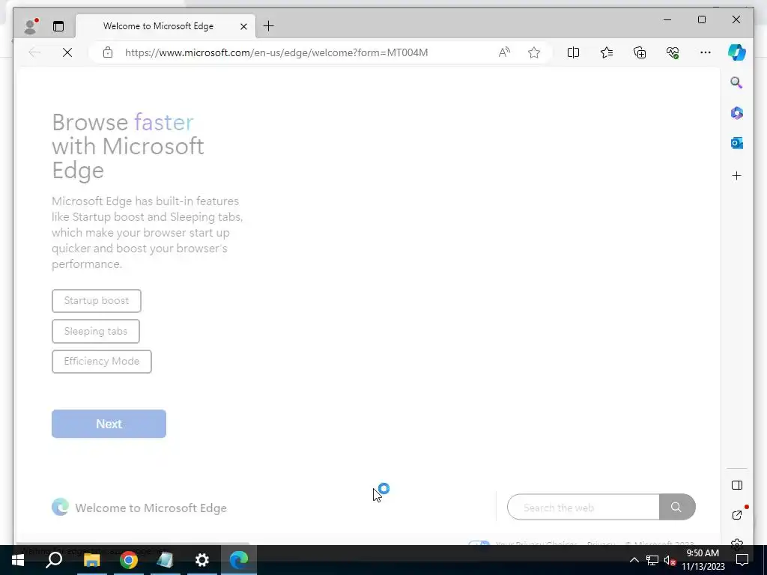The width and height of the screenshot is (767, 575).
Task: Stop loading the page
Action: (67, 52)
